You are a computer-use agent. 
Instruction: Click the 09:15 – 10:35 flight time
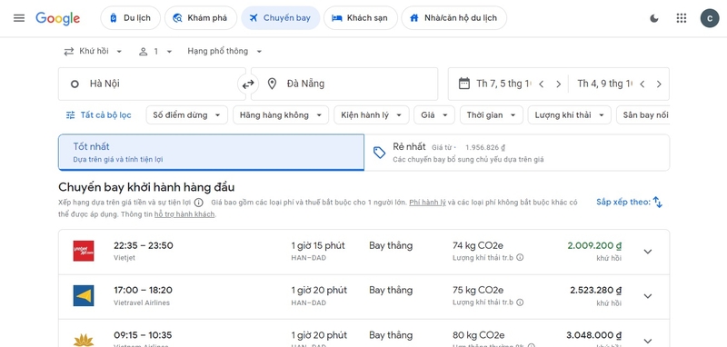pos(143,335)
